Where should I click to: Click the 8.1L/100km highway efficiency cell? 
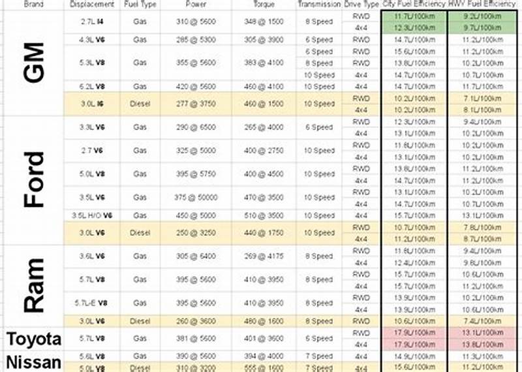482,110
